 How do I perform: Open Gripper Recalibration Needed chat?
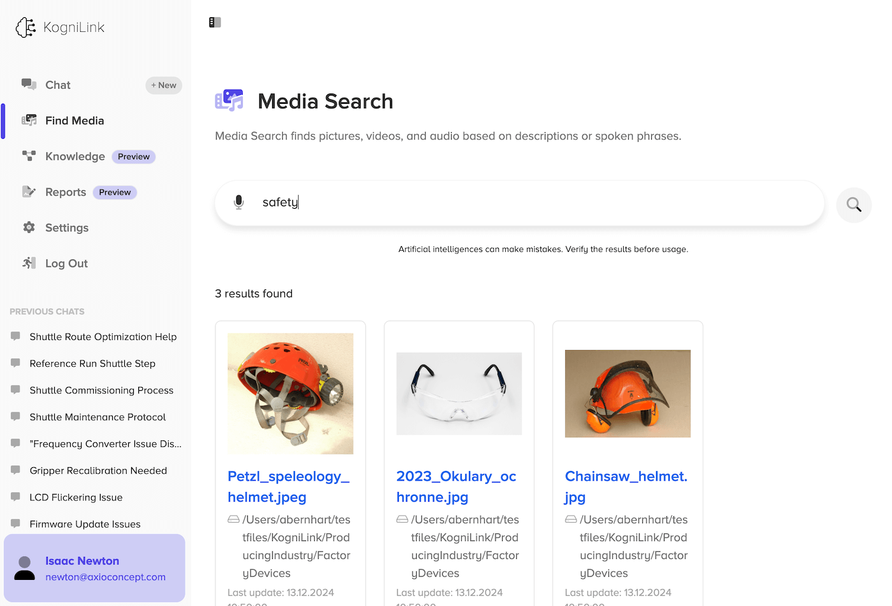click(x=98, y=470)
